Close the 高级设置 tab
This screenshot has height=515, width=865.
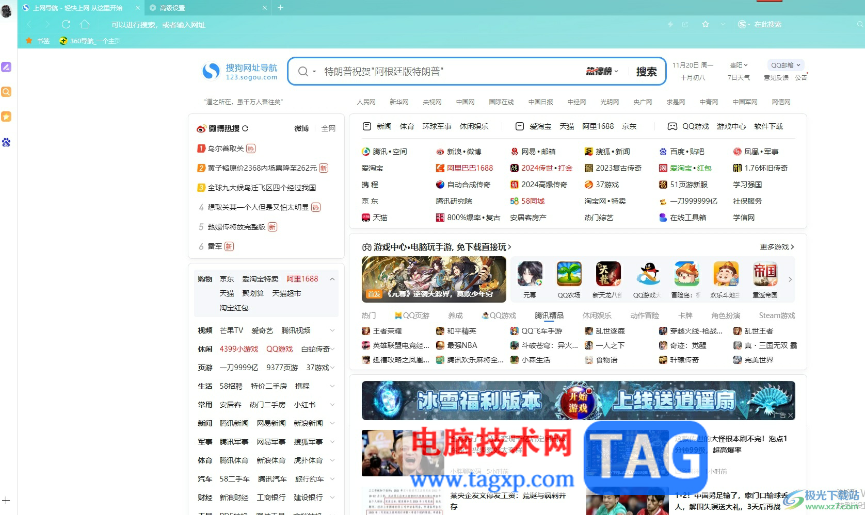[265, 8]
